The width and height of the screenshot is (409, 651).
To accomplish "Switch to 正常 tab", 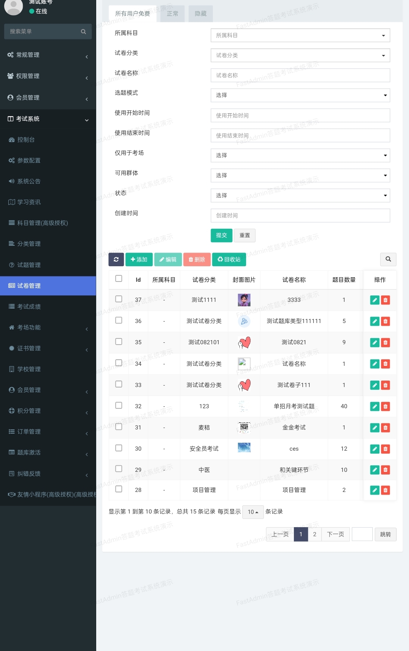I will 172,14.
